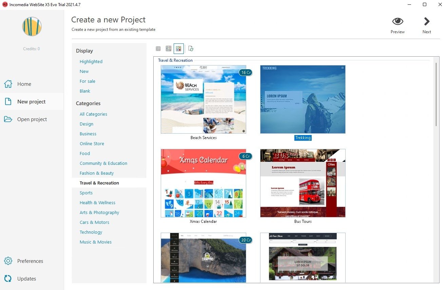
Task: Click the Preview eye icon
Action: click(397, 22)
